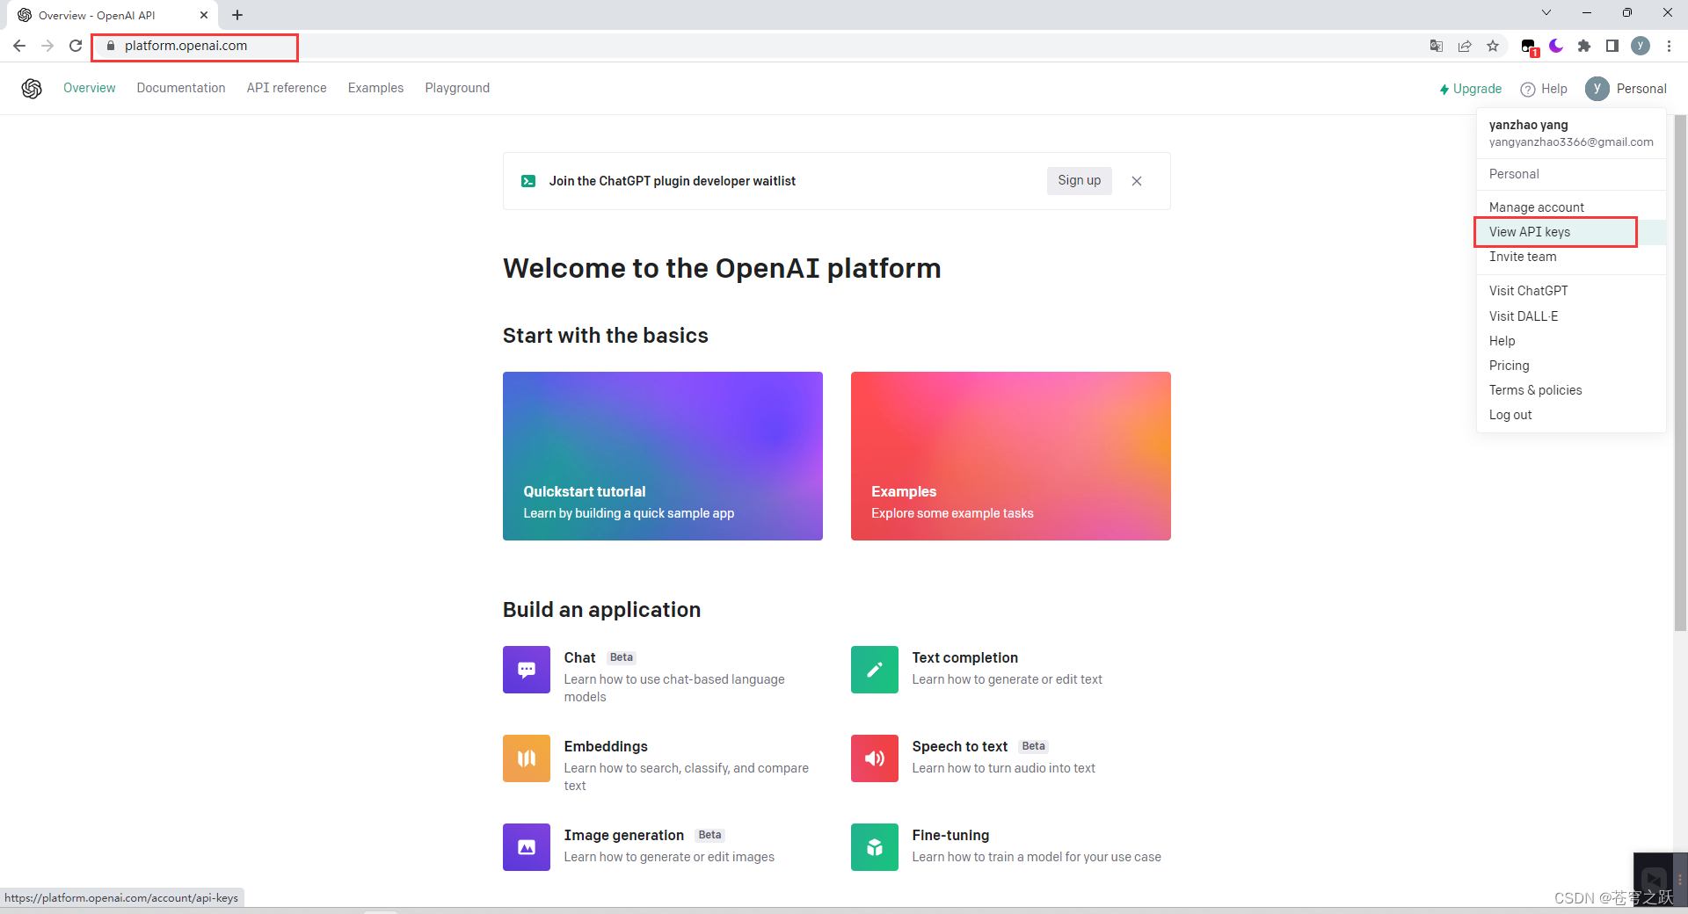
Task: Open the API reference nav tab
Action: pos(287,88)
